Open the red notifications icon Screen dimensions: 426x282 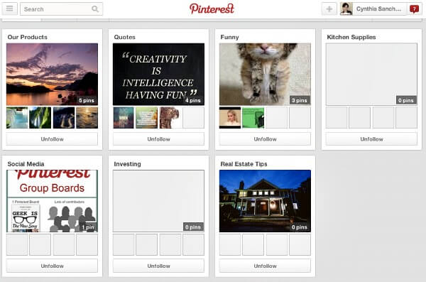coord(414,9)
